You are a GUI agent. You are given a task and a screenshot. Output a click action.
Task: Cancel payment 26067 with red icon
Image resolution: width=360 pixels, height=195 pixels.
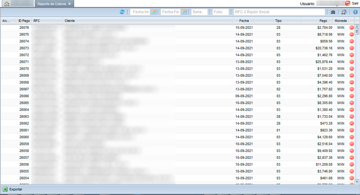(351, 89)
